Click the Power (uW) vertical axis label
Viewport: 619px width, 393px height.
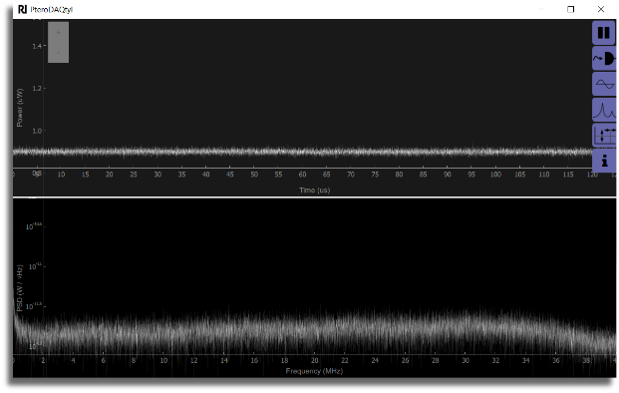[x=20, y=108]
